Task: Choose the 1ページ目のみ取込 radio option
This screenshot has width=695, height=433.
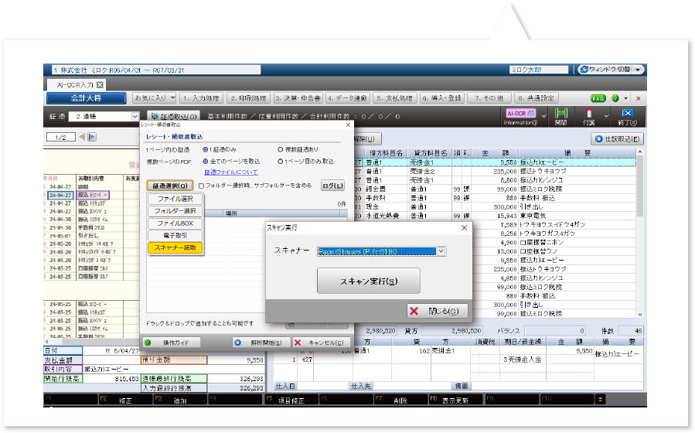Action: (x=280, y=161)
